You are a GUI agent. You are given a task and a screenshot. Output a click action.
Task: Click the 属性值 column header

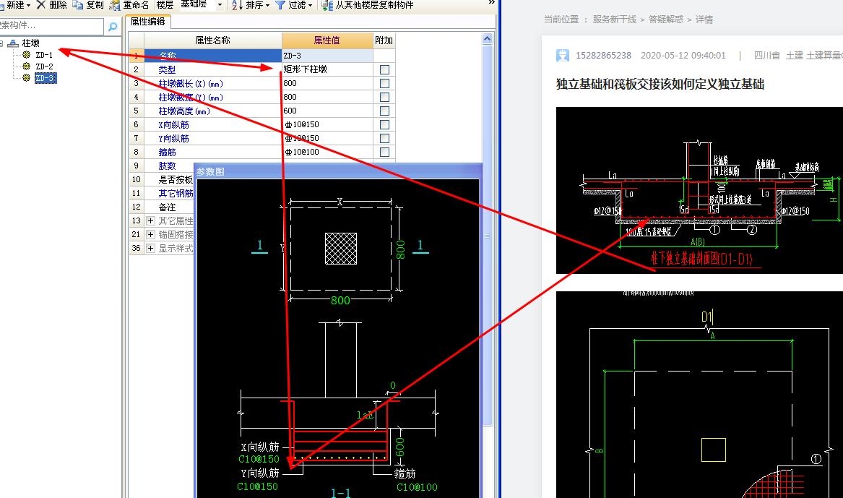(x=327, y=40)
